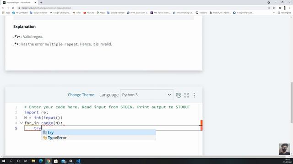Open the Apps bookmark shortcut
Viewport: 293px width, 164px height.
tap(6, 13)
